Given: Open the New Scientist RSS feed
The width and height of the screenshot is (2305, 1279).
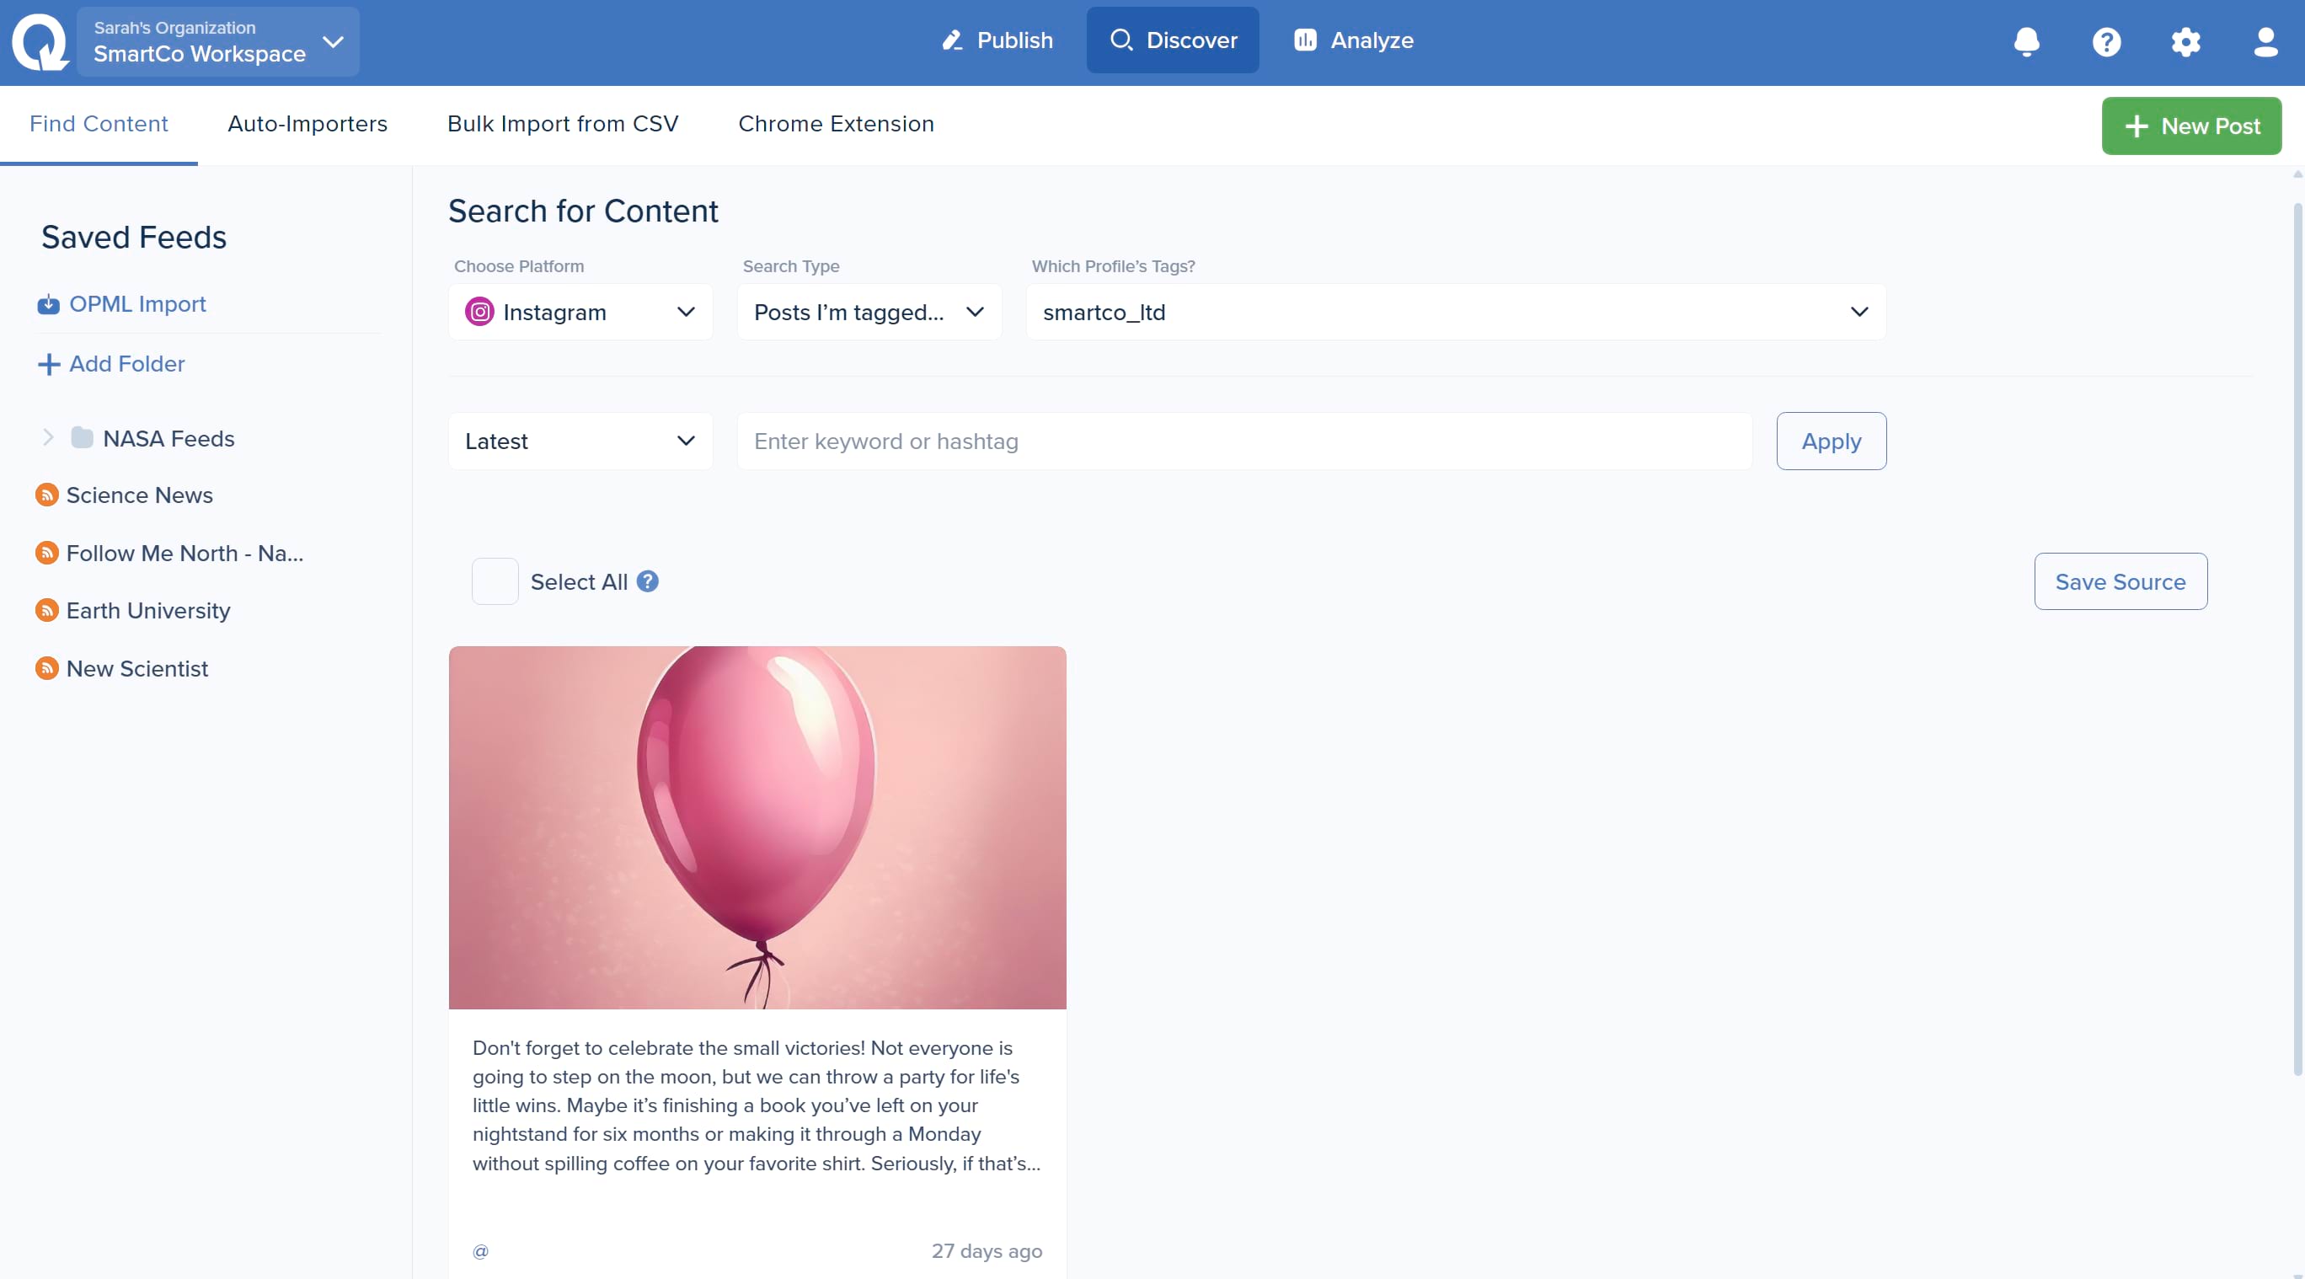Looking at the screenshot, I should click(x=137, y=669).
